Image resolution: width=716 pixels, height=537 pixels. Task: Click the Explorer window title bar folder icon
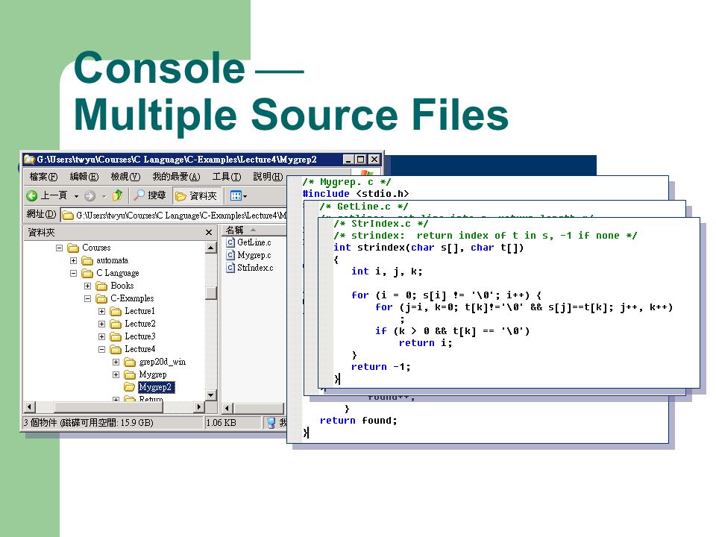(x=29, y=160)
